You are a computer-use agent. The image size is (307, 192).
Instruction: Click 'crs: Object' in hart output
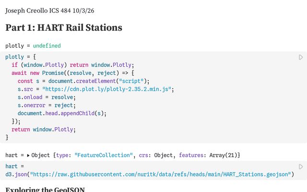click(x=155, y=155)
